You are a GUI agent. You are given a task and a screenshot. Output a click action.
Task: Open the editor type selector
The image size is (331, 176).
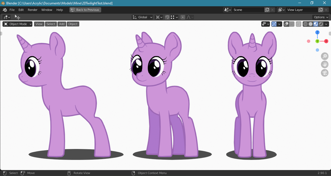click(x=7, y=17)
